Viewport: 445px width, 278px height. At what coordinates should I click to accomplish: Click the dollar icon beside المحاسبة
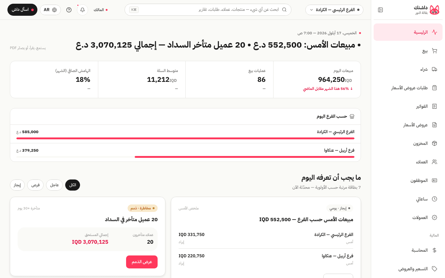pyautogui.click(x=434, y=250)
